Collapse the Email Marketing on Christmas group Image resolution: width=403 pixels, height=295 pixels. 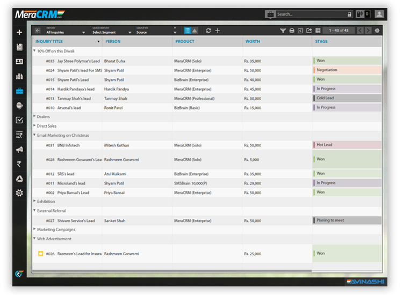click(34, 135)
